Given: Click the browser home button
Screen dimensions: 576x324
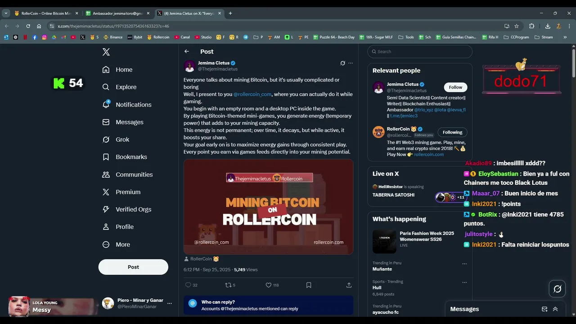Looking at the screenshot, I should [39, 26].
